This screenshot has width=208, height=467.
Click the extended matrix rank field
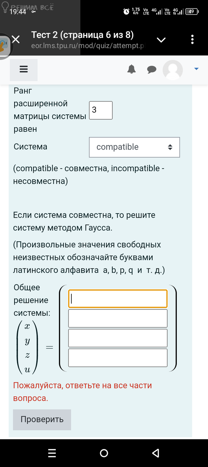(101, 110)
